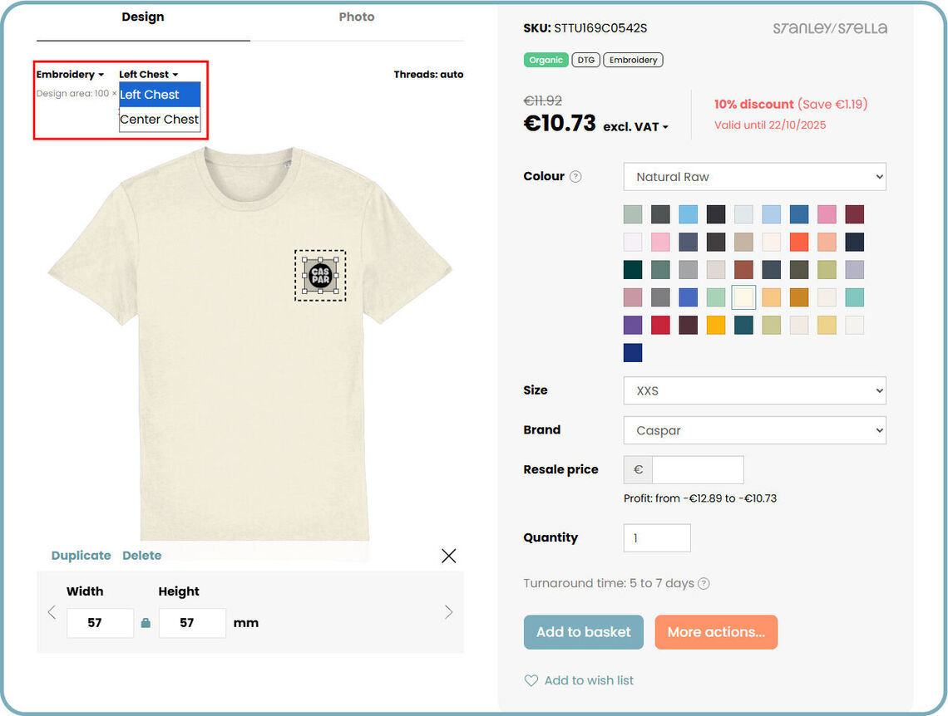Click the right arrow in size panel
The height and width of the screenshot is (716, 948).
click(x=449, y=613)
